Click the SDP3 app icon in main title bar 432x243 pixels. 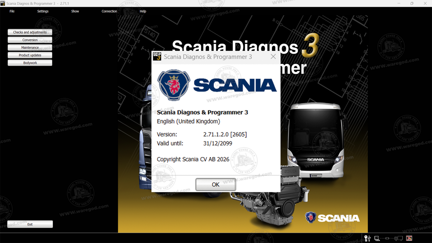(x=3, y=3)
